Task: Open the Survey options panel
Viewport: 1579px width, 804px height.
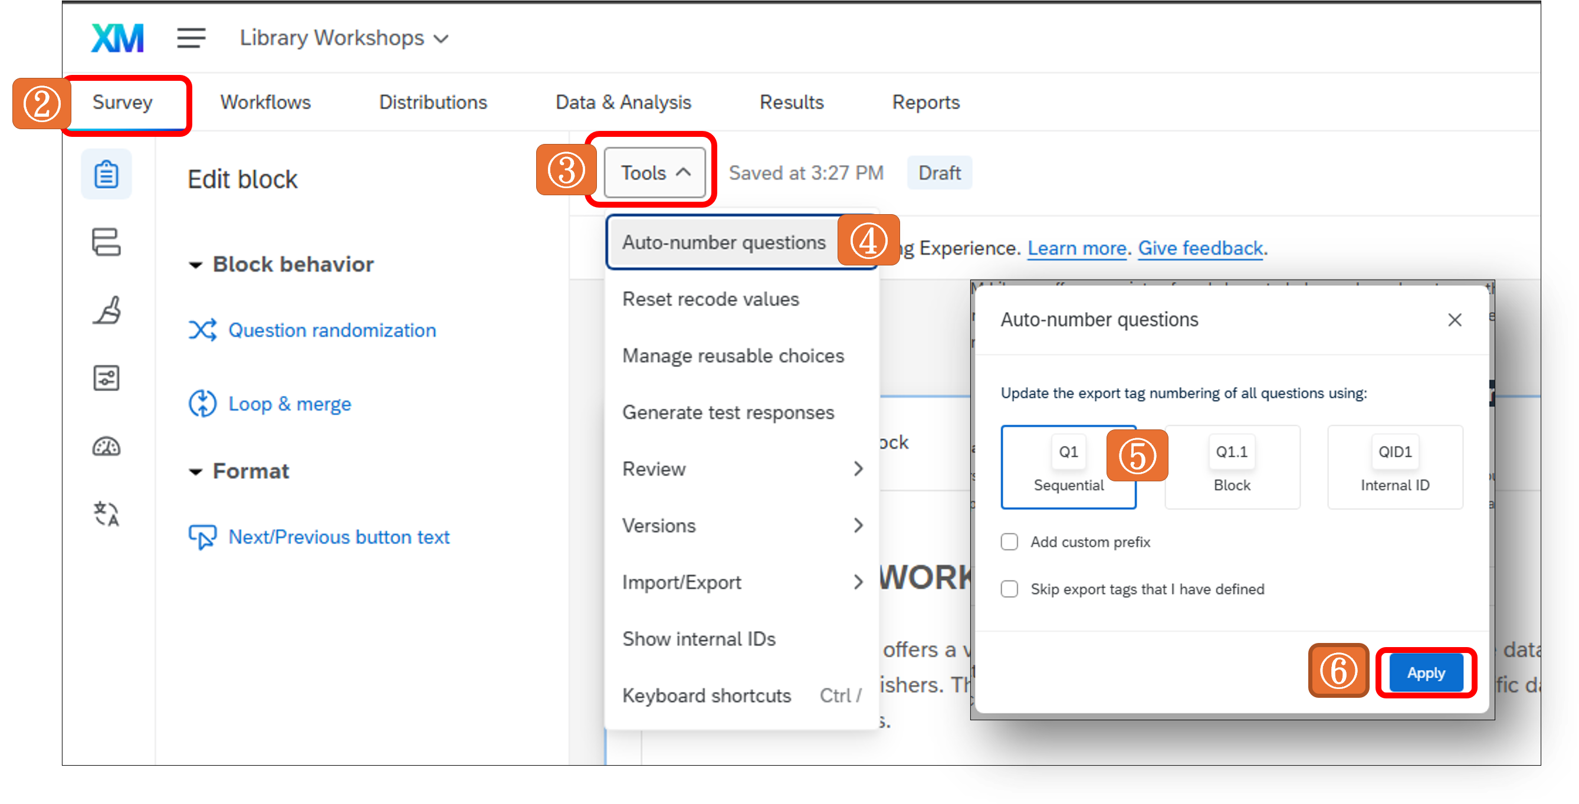Action: (106, 378)
